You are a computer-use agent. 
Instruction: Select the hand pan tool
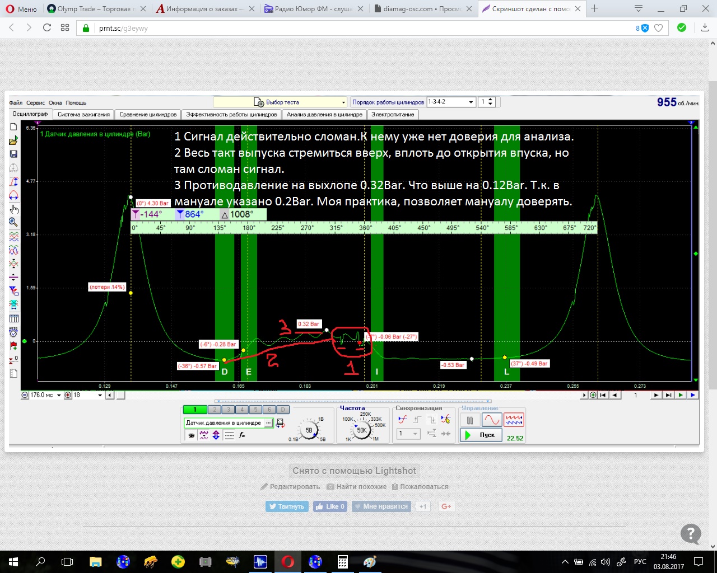pos(14,209)
